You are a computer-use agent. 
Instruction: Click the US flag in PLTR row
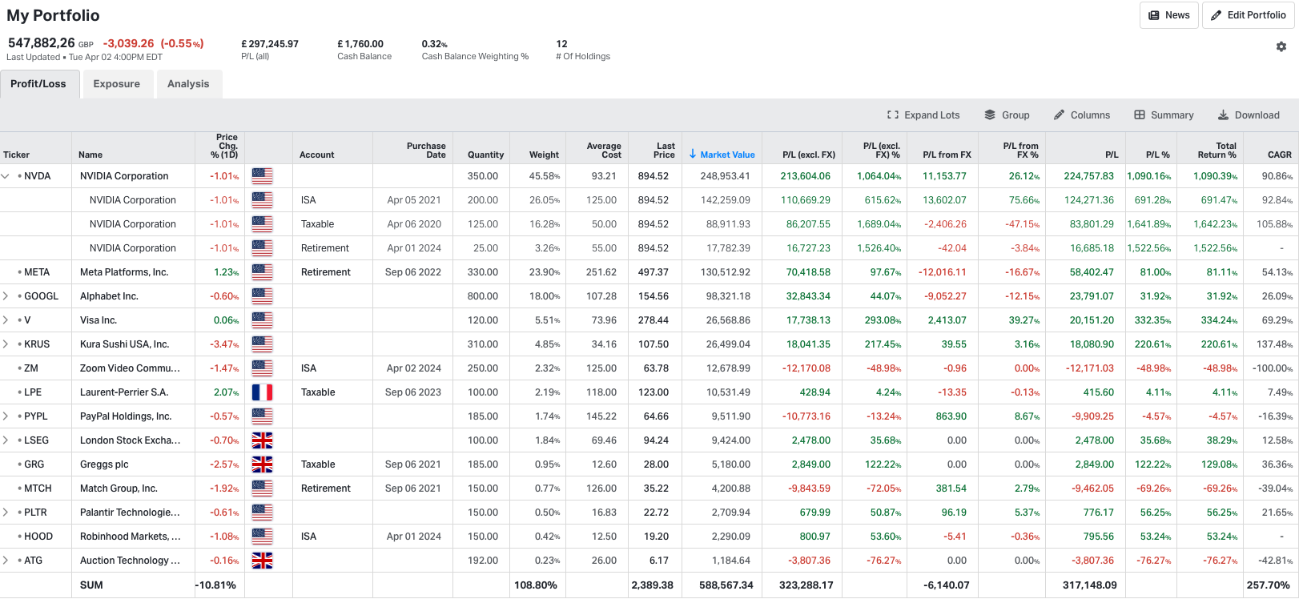pyautogui.click(x=262, y=513)
